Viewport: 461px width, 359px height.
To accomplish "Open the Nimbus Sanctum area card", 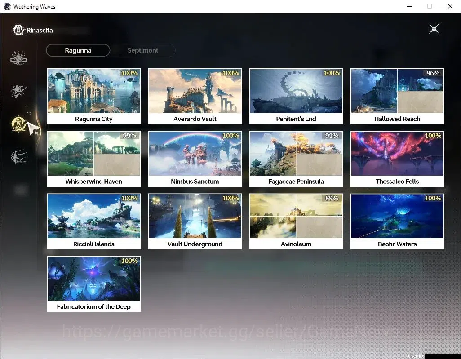I will tap(195, 159).
